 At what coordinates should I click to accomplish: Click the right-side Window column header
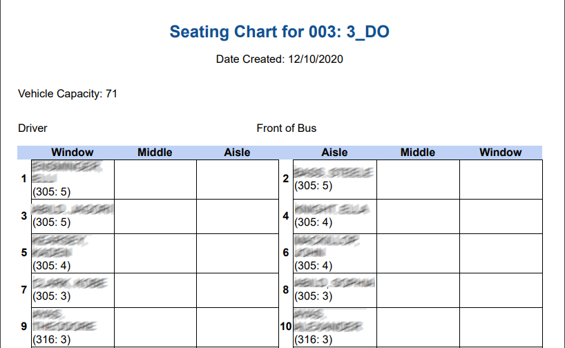point(501,153)
